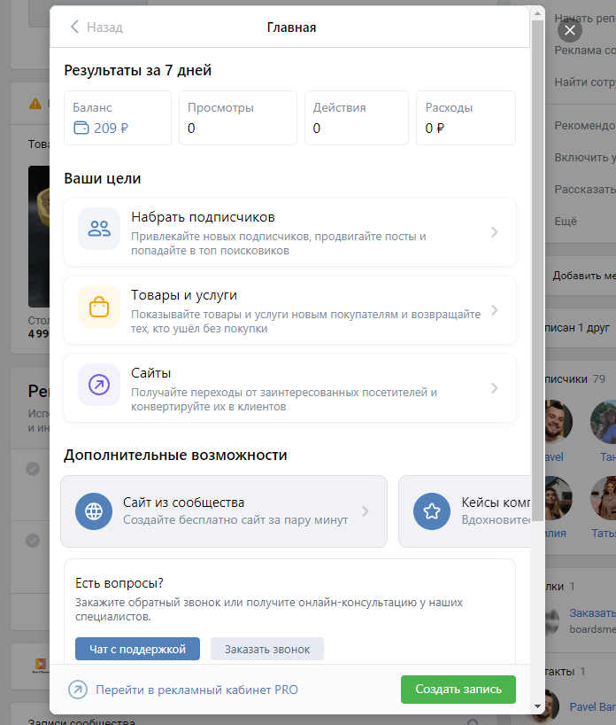616x725 pixels.
Task: Click the wallet icon in Баланс card
Action: 81,128
